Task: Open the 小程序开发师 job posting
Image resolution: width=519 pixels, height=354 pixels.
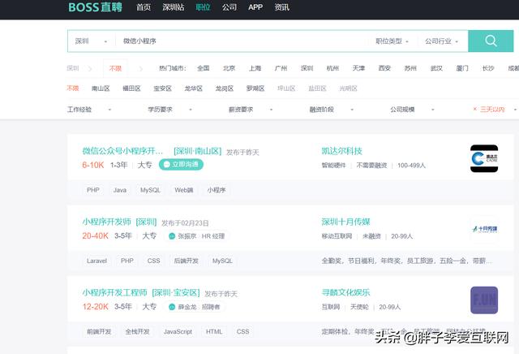Action: coord(106,222)
